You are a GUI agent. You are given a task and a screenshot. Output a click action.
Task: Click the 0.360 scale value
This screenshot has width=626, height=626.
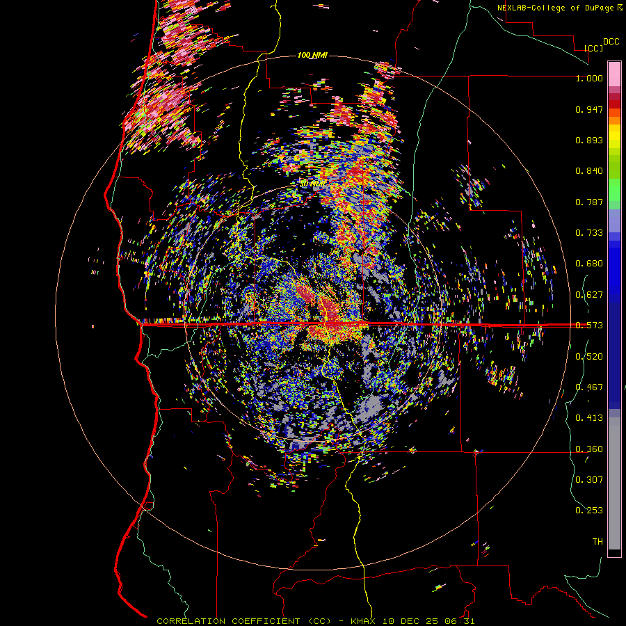pos(589,449)
